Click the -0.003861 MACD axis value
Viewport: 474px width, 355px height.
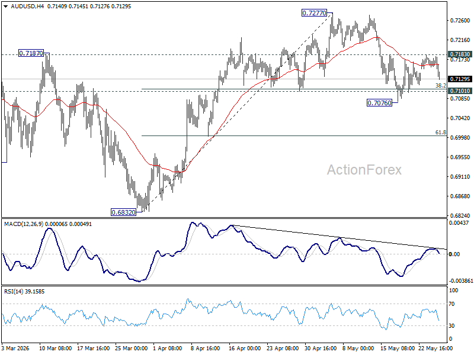[x=461, y=281]
